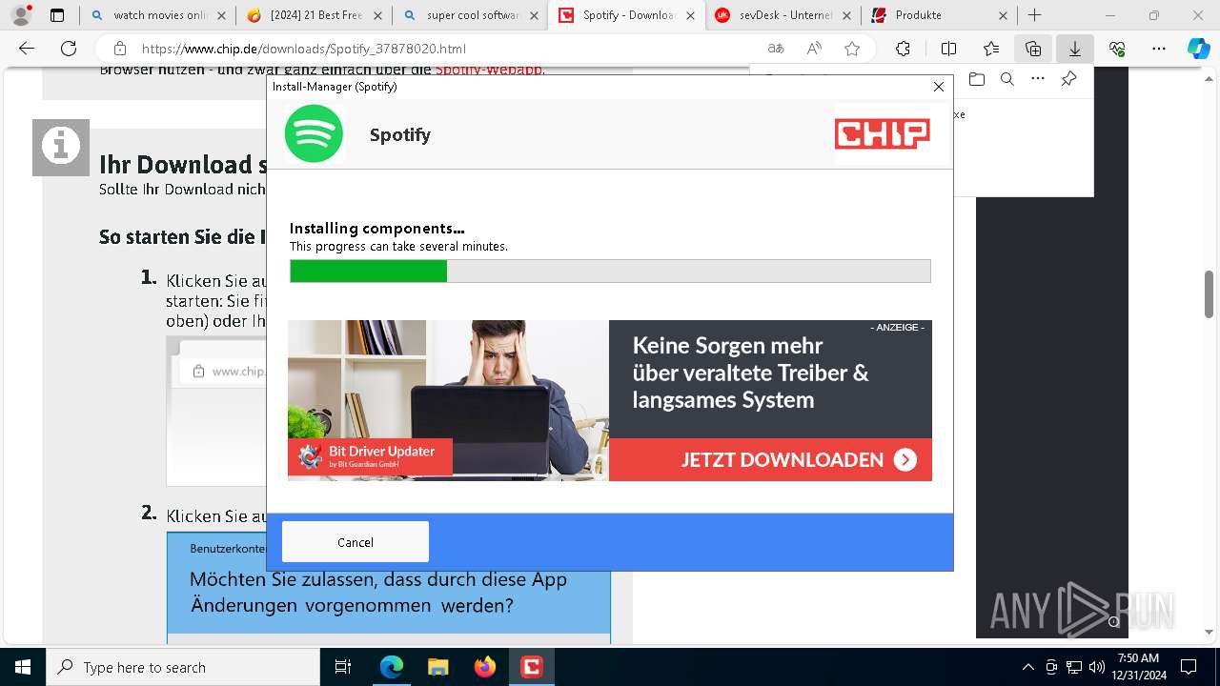Pin the Downloads panel
The image size is (1220, 686).
click(1068, 79)
